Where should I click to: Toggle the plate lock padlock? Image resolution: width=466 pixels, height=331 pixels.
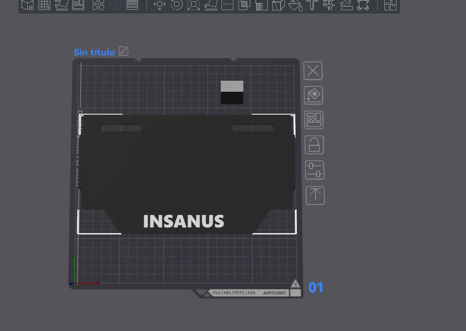tap(314, 145)
